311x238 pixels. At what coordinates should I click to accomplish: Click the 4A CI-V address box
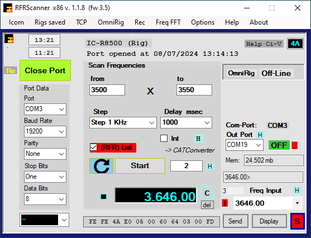(295, 44)
